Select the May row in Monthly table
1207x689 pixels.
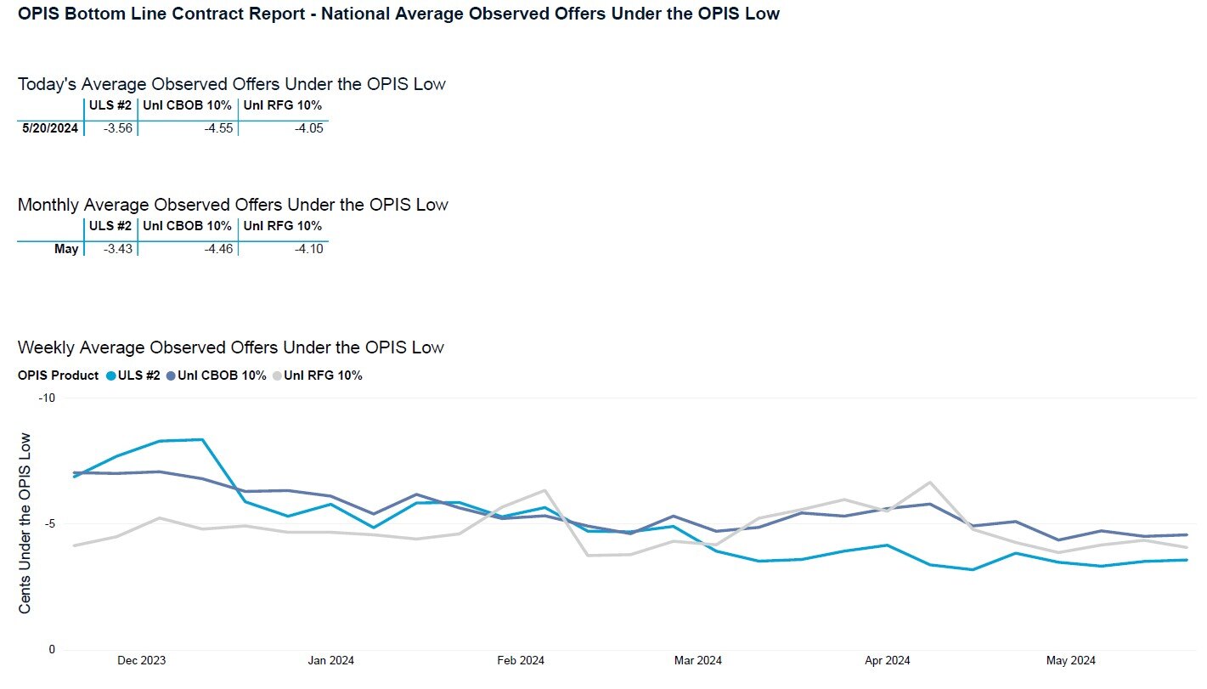(x=66, y=249)
